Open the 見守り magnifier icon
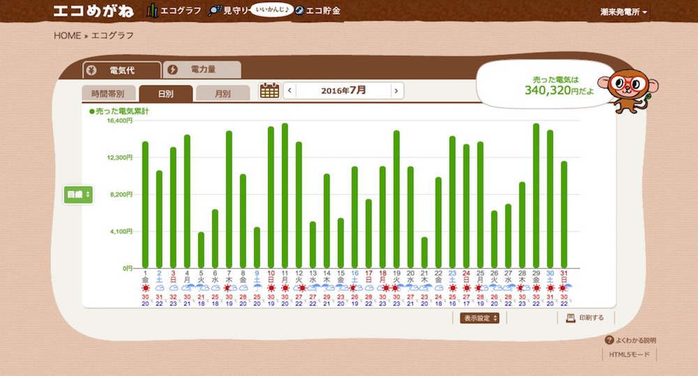The image size is (698, 376). 215,10
